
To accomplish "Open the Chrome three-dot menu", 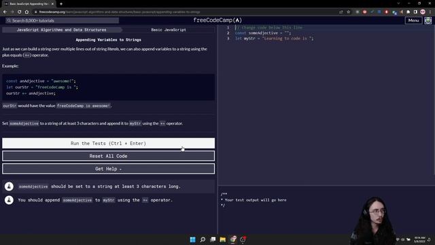I will (430, 12).
